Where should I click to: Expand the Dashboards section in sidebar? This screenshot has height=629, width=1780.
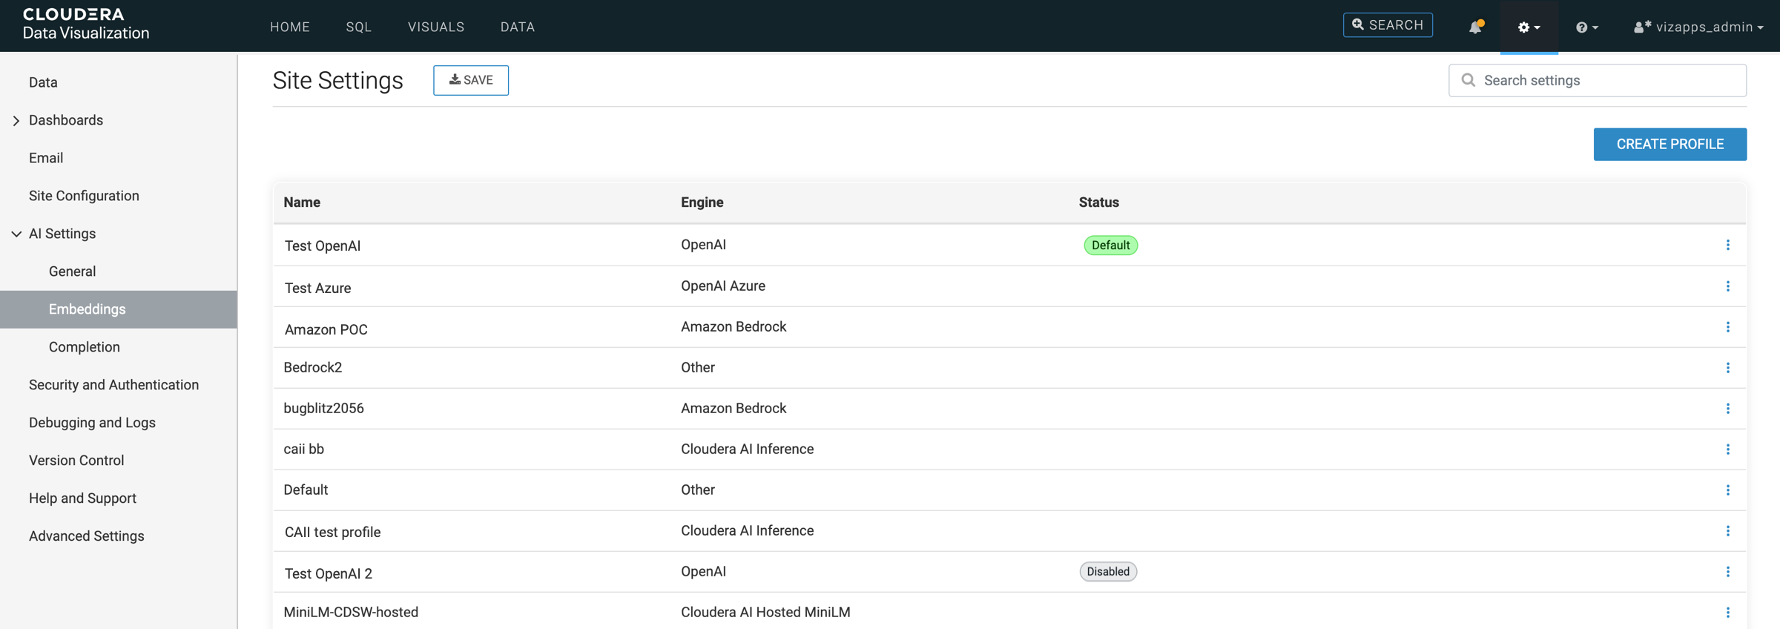(16, 120)
